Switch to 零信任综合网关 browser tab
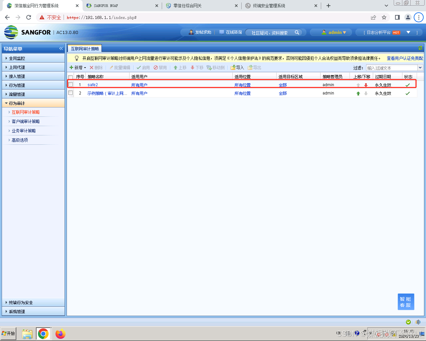 pyautogui.click(x=202, y=6)
